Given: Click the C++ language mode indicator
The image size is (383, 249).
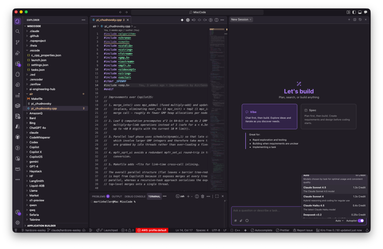Looking at the screenshot, I should click(x=237, y=230).
